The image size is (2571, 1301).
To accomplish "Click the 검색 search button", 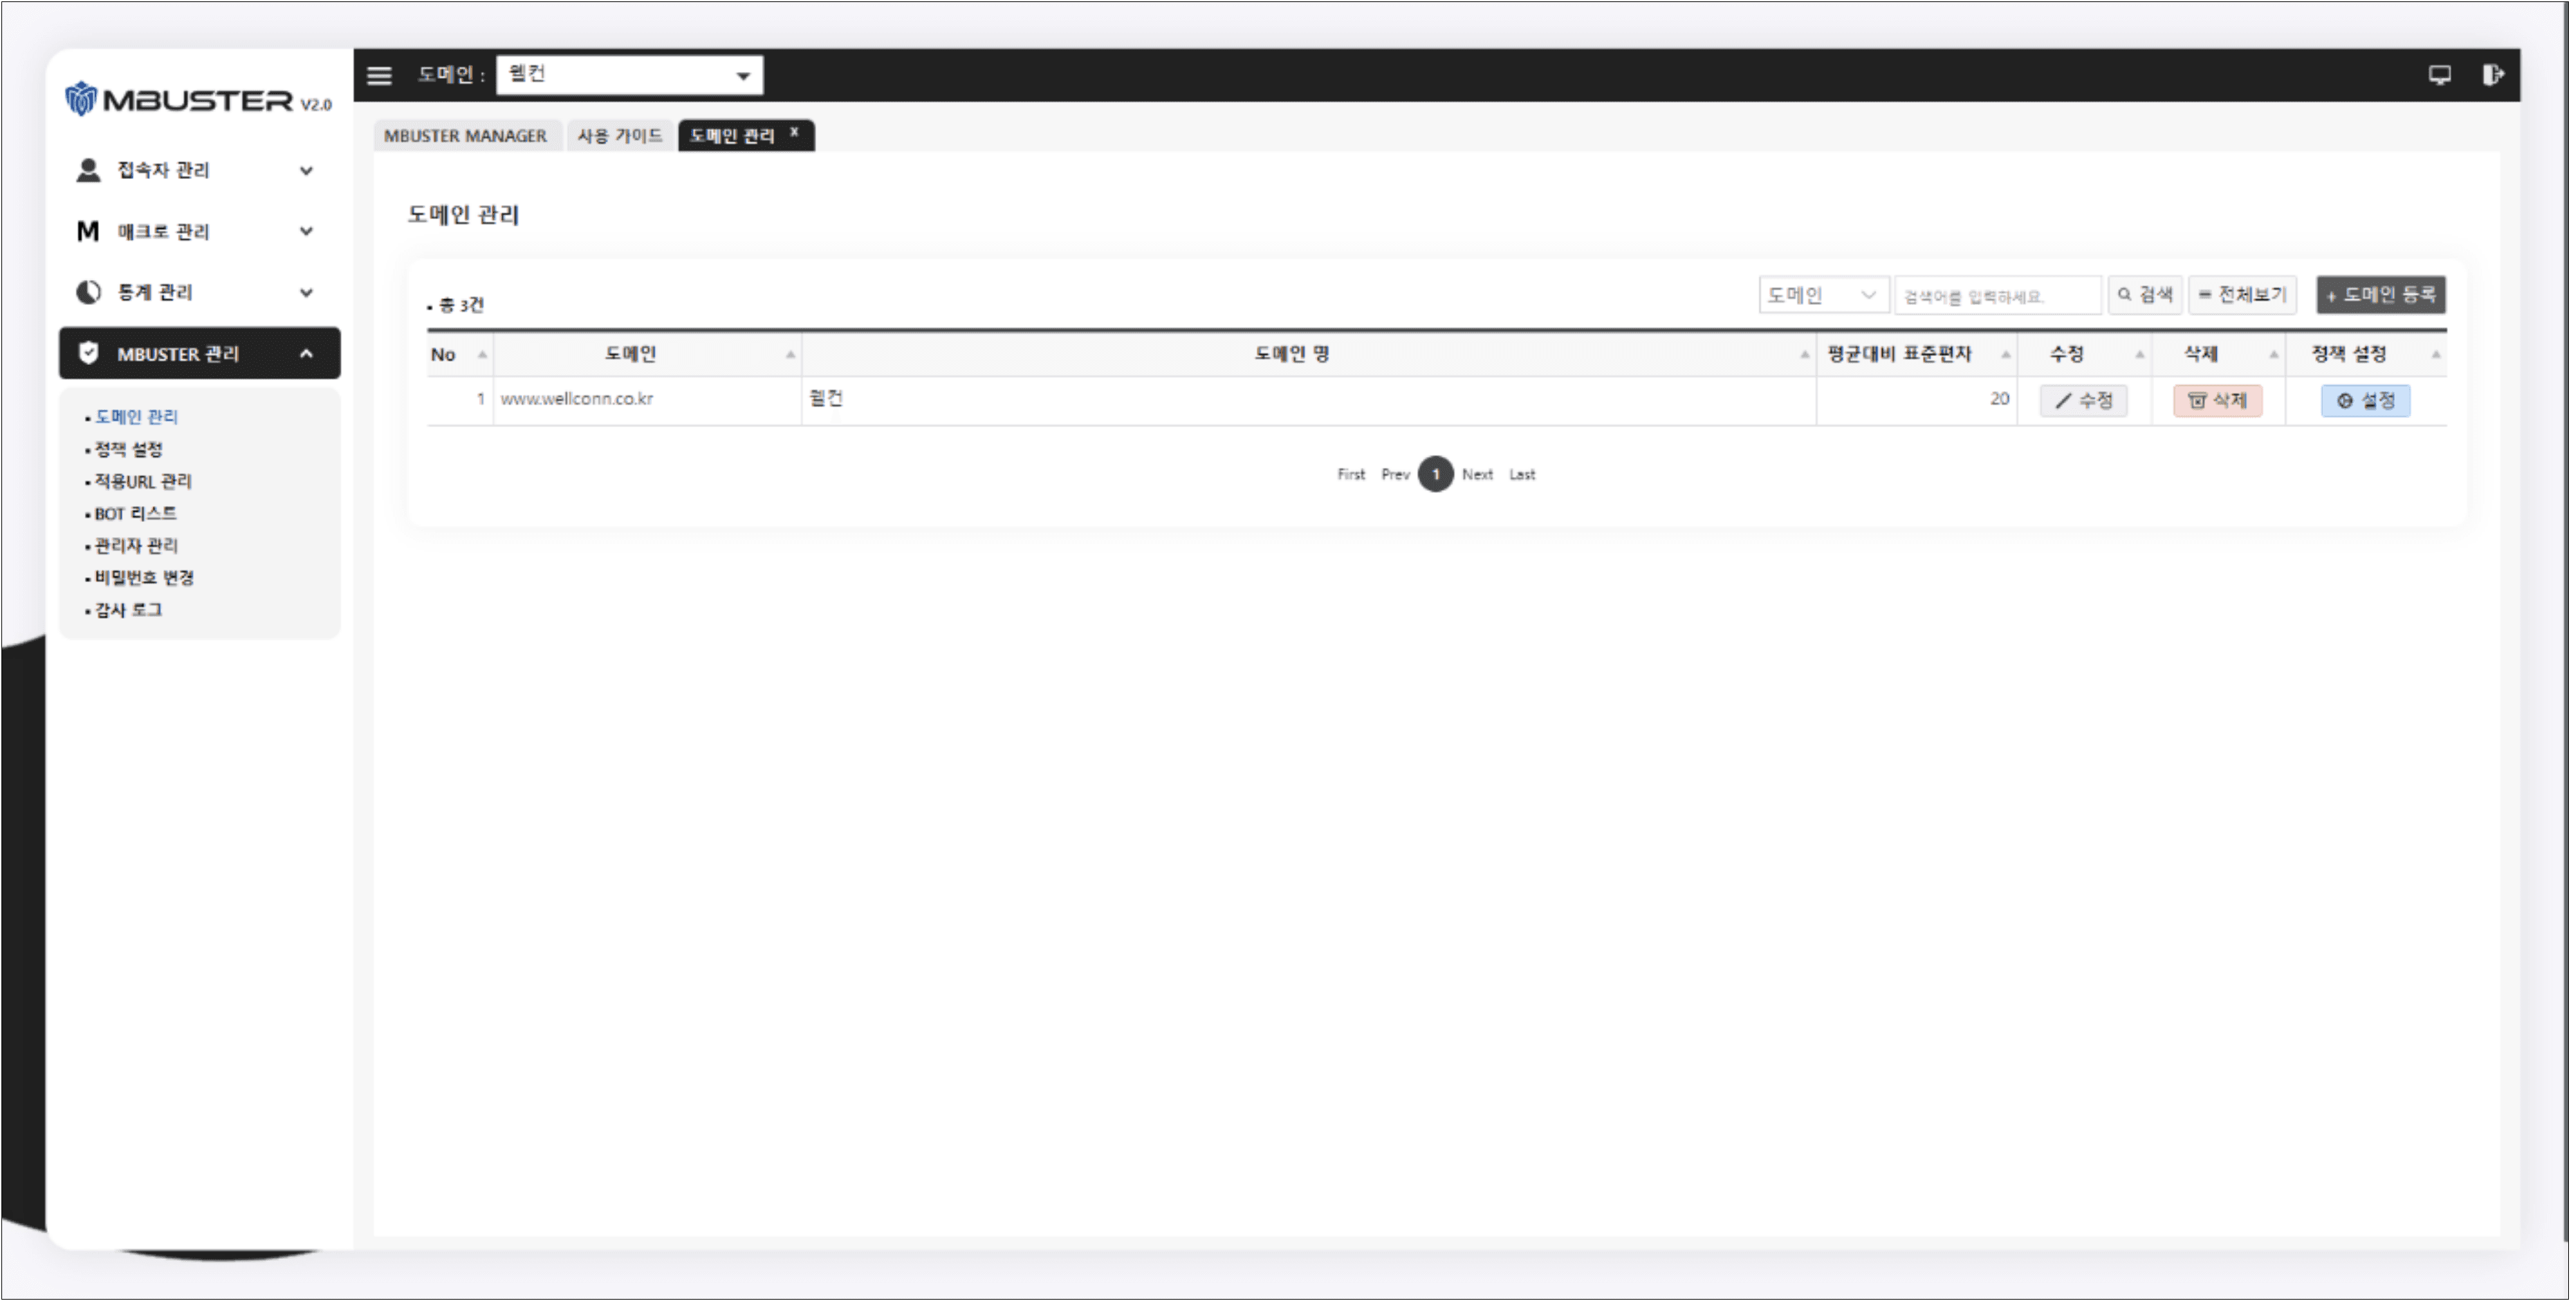I will click(2145, 295).
